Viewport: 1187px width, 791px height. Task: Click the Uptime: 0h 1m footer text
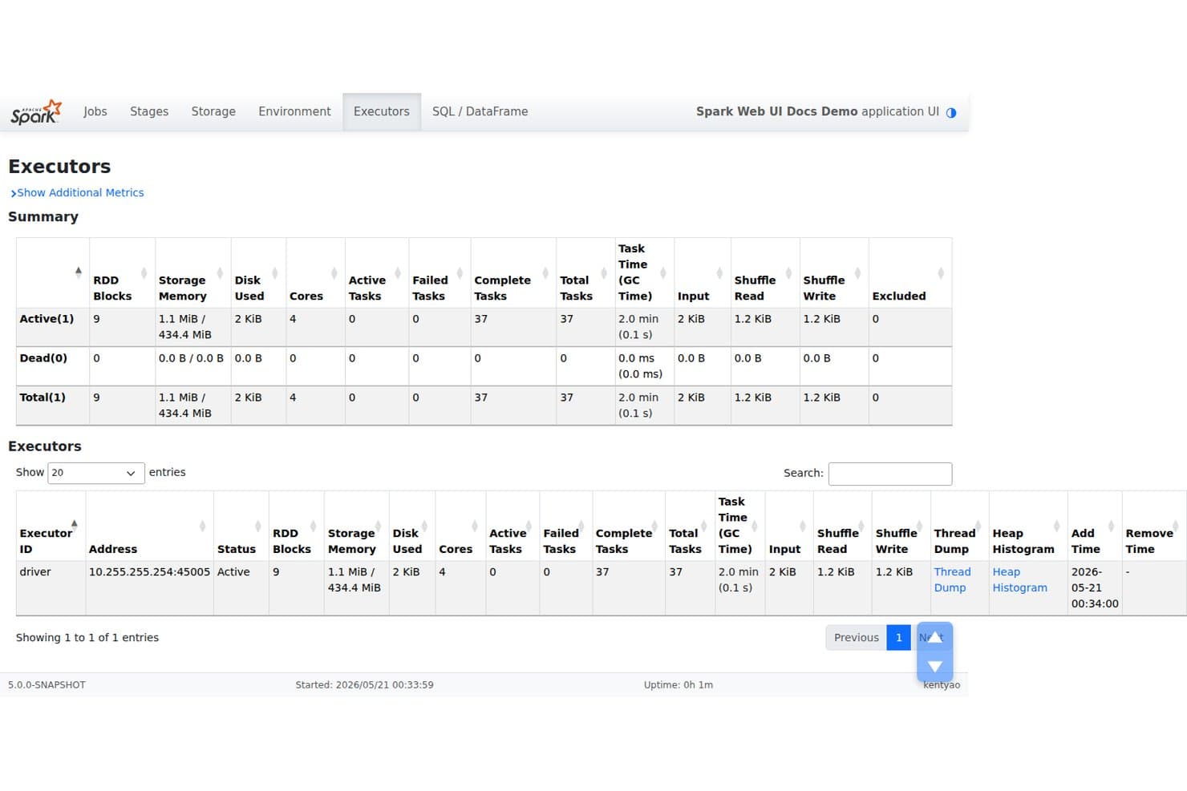[679, 685]
